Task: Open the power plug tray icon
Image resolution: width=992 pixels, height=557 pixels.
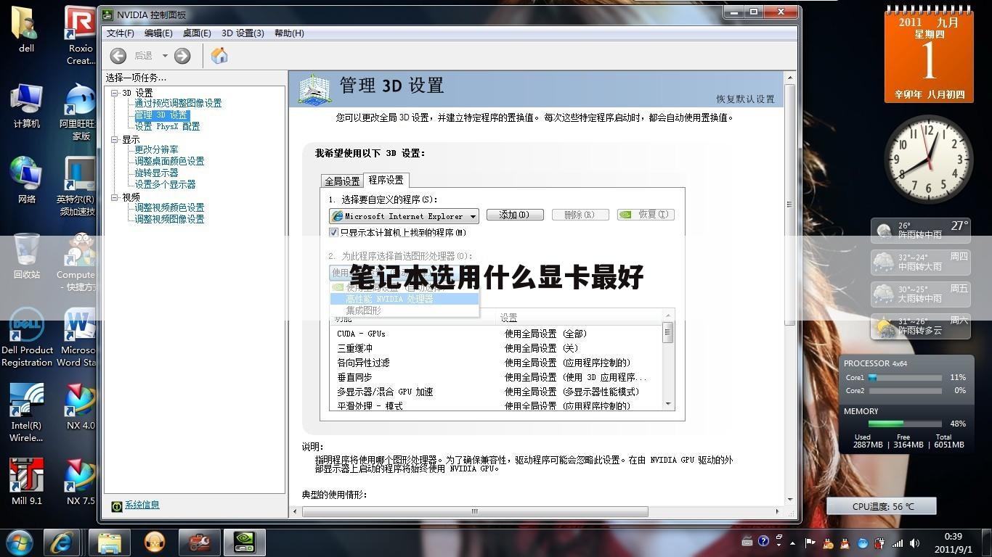Action: point(879,542)
